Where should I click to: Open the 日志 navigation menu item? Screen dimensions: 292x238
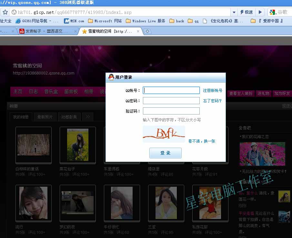coord(34,92)
